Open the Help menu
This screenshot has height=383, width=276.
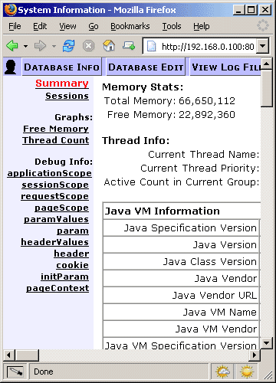coord(202,26)
